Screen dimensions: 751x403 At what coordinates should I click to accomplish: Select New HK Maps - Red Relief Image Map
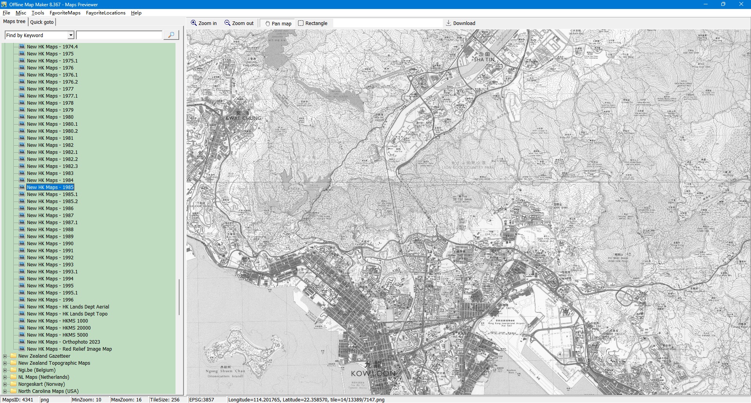(x=69, y=349)
